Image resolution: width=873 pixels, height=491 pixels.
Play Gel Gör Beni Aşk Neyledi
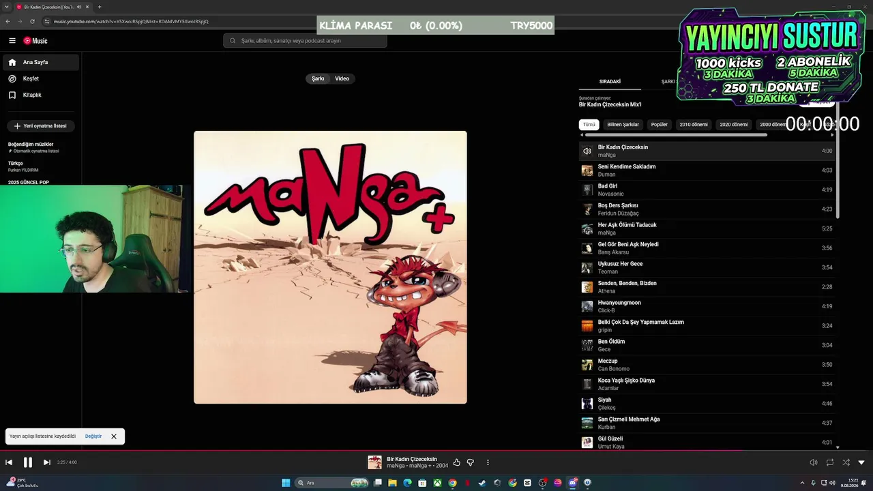pos(707,248)
